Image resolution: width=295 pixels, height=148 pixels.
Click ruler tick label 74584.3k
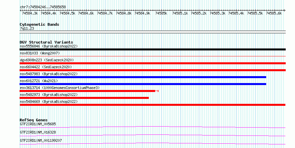30,13
